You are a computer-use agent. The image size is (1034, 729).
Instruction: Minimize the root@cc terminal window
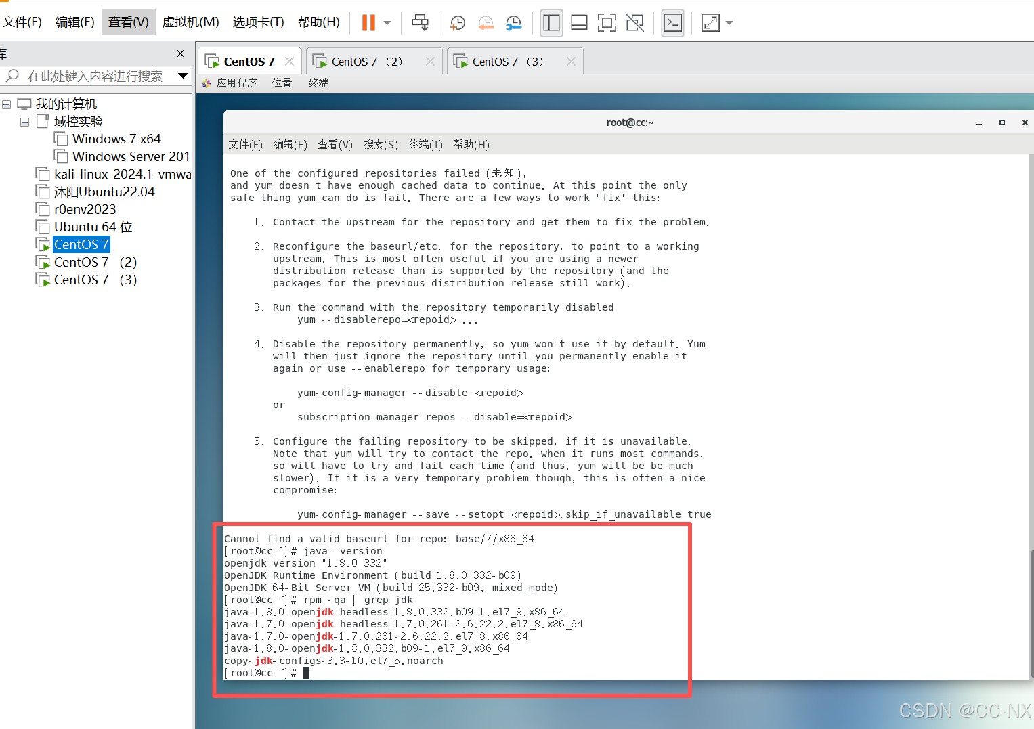point(979,123)
